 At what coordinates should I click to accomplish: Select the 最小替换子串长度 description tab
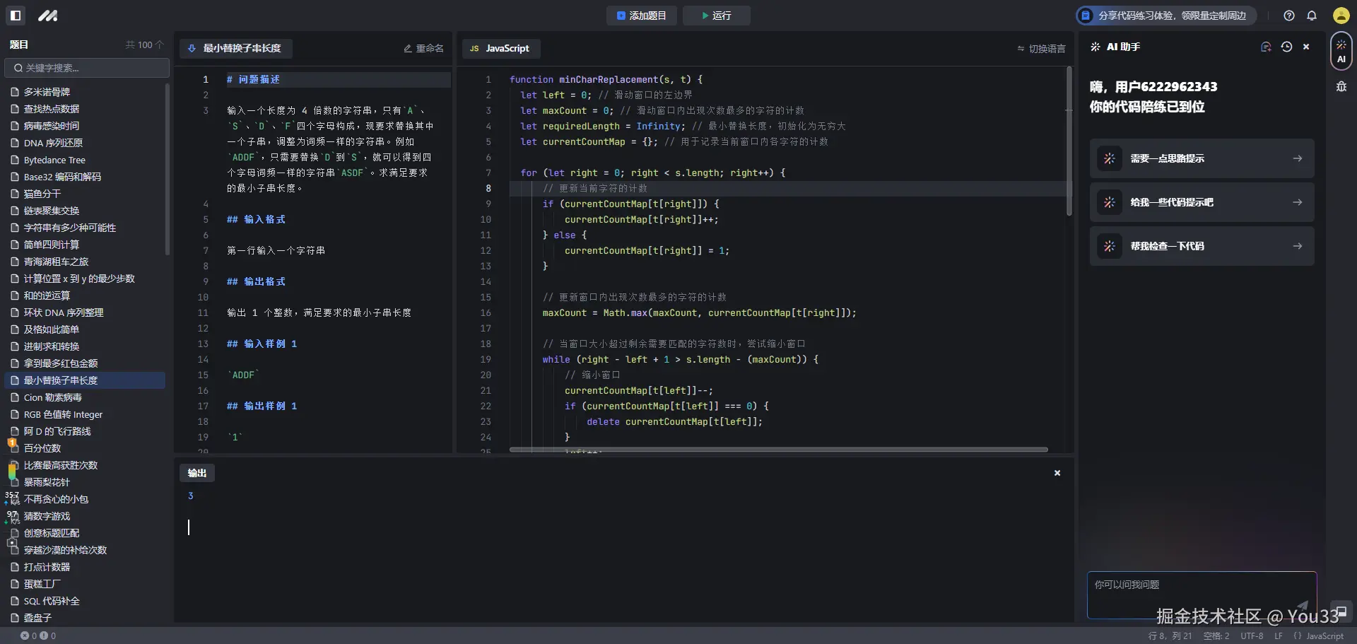[x=235, y=49]
